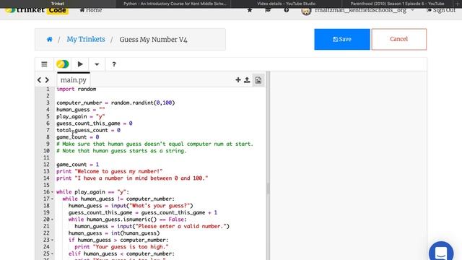Click the output result pane
Image resolution: width=462 pixels, height=260 pixels.
[x=348, y=165]
